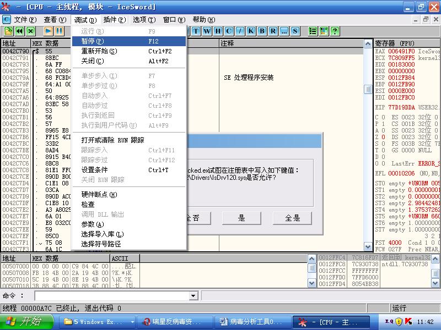441x330 pixels.
Task: Open the S (source) toolbar button
Action: (295, 31)
